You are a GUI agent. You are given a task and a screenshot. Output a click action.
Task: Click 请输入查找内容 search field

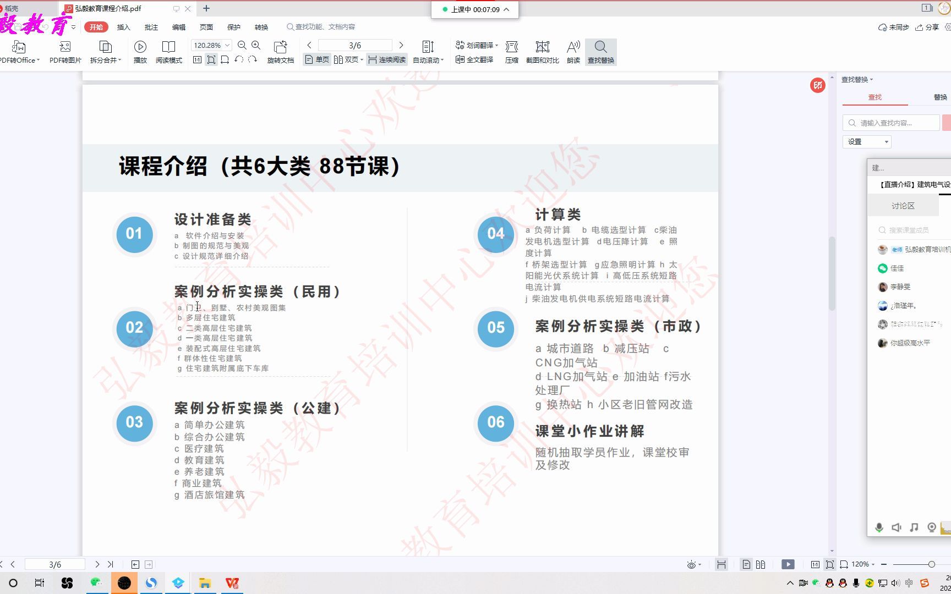[892, 123]
